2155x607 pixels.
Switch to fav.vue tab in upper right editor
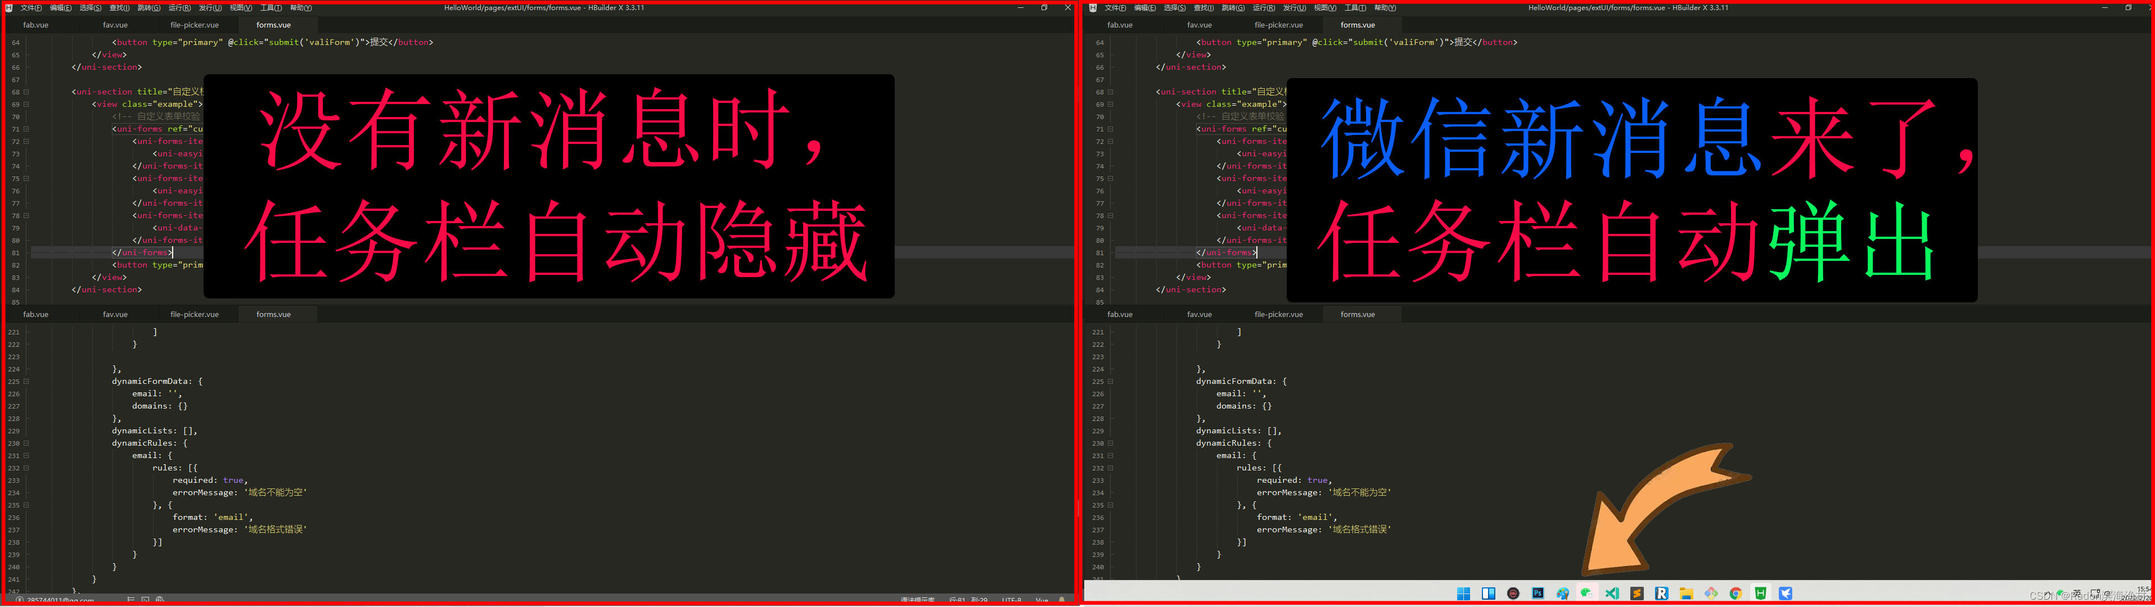(x=1199, y=25)
